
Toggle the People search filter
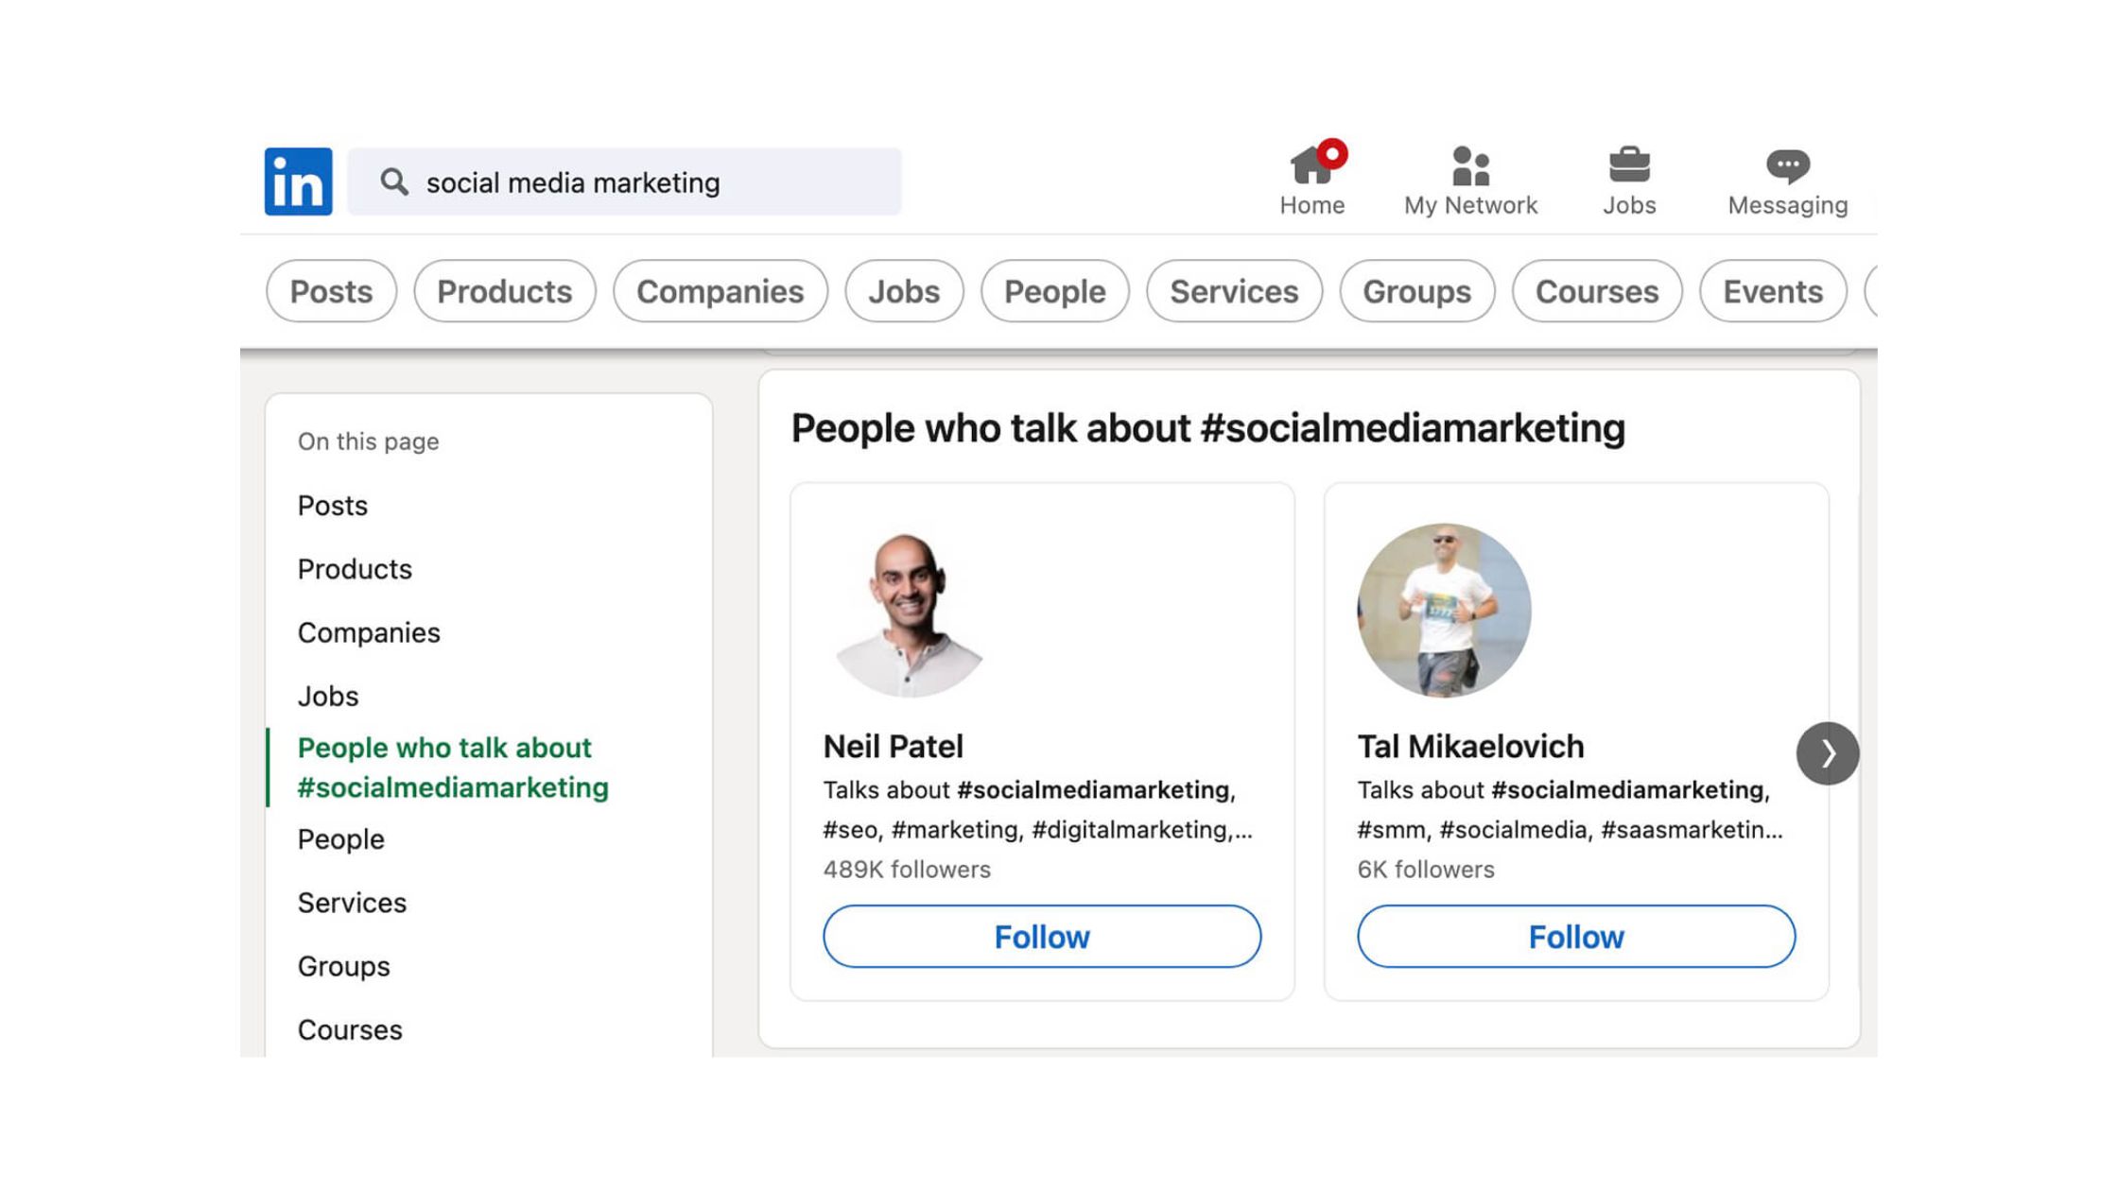coord(1053,292)
